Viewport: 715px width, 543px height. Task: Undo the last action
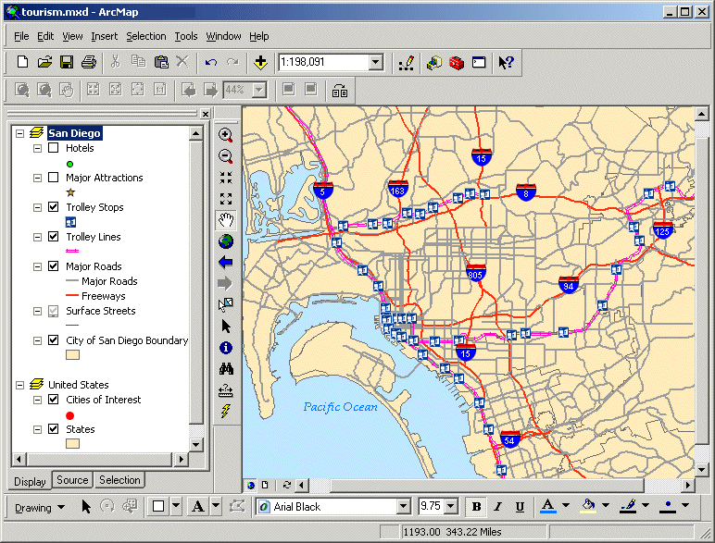[210, 62]
